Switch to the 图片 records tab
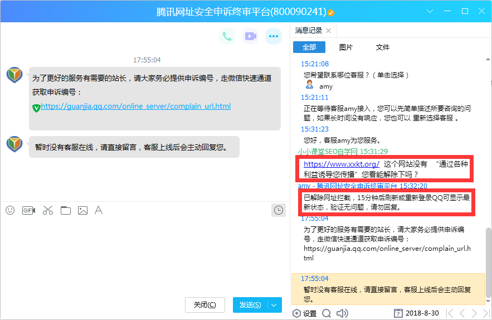Image resolution: width=492 pixels, height=320 pixels. click(346, 47)
